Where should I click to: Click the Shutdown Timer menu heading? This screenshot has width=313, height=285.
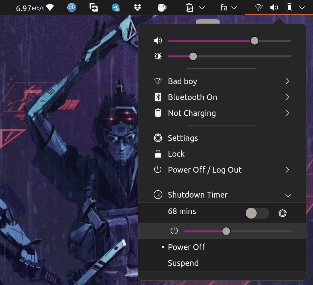(222, 195)
